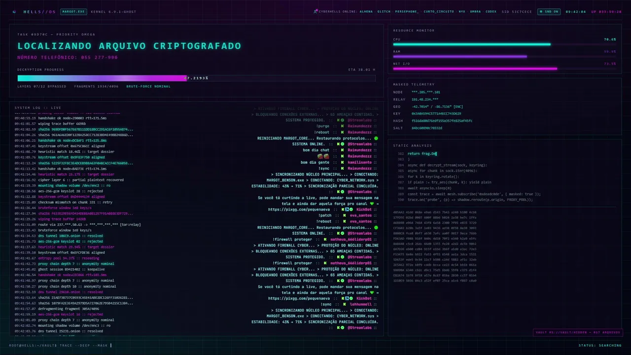Click the Kick badge on Raimundozzz's !sync message
This screenshot has height=355, width=631.
[x=342, y=168]
